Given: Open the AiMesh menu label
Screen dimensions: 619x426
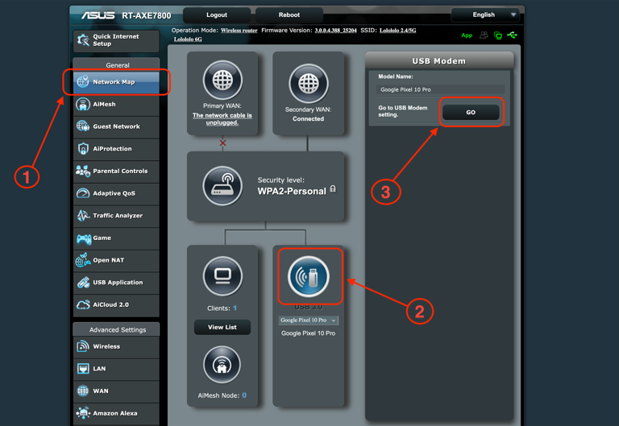Looking at the screenshot, I should 104,105.
